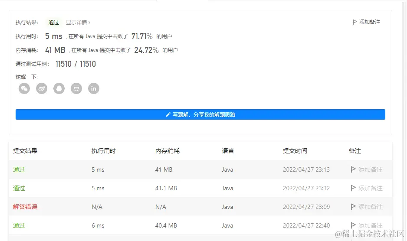Click the 2022/04/27 23:09 timestamp
The height and width of the screenshot is (241, 407).
click(x=306, y=207)
